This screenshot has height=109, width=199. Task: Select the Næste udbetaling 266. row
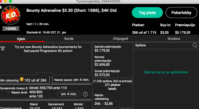pyautogui.click(x=107, y=104)
